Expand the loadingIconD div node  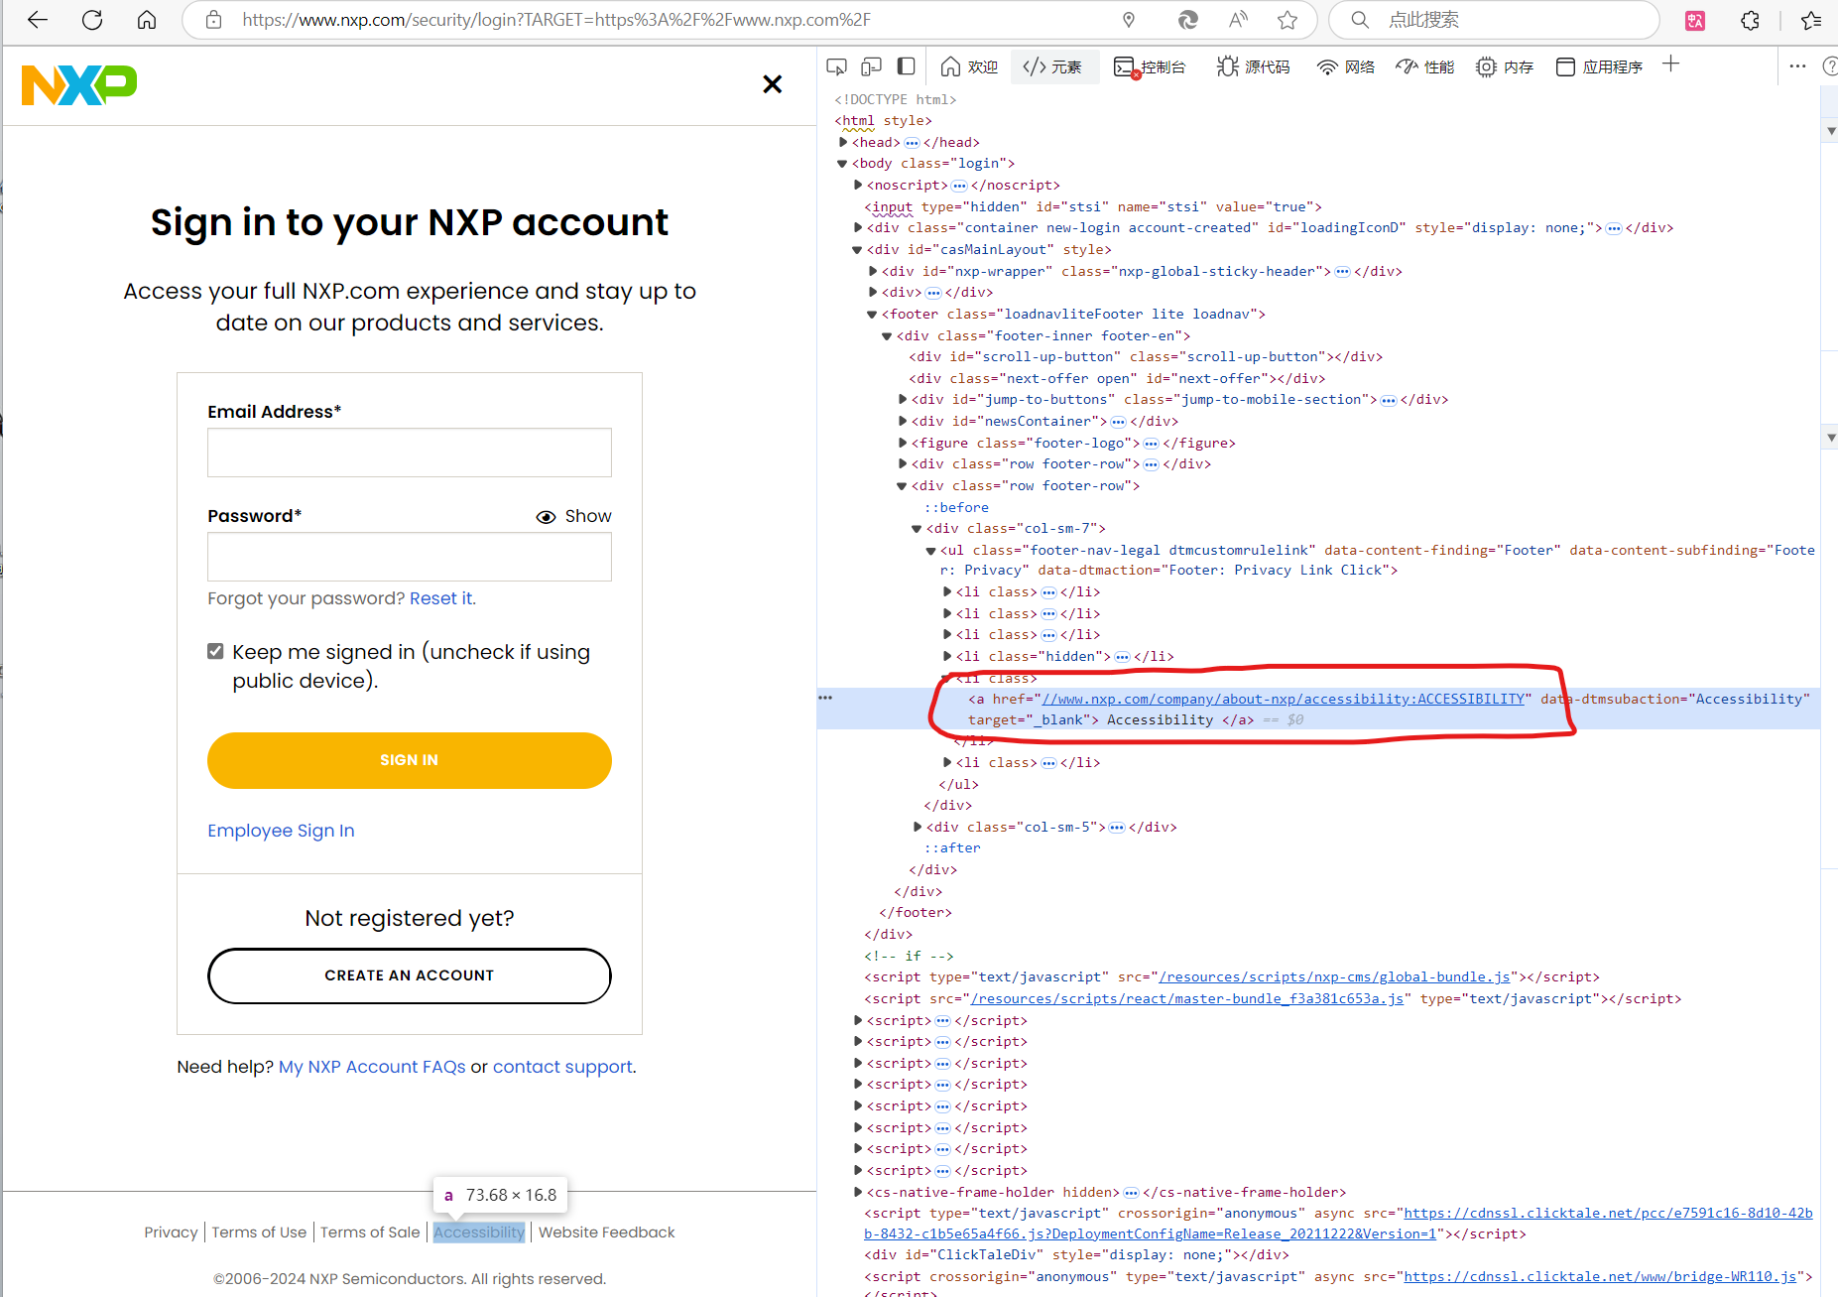(x=858, y=228)
